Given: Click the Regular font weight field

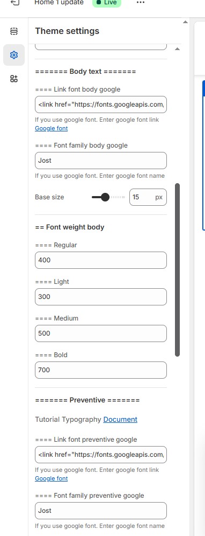Looking at the screenshot, I should (101, 260).
